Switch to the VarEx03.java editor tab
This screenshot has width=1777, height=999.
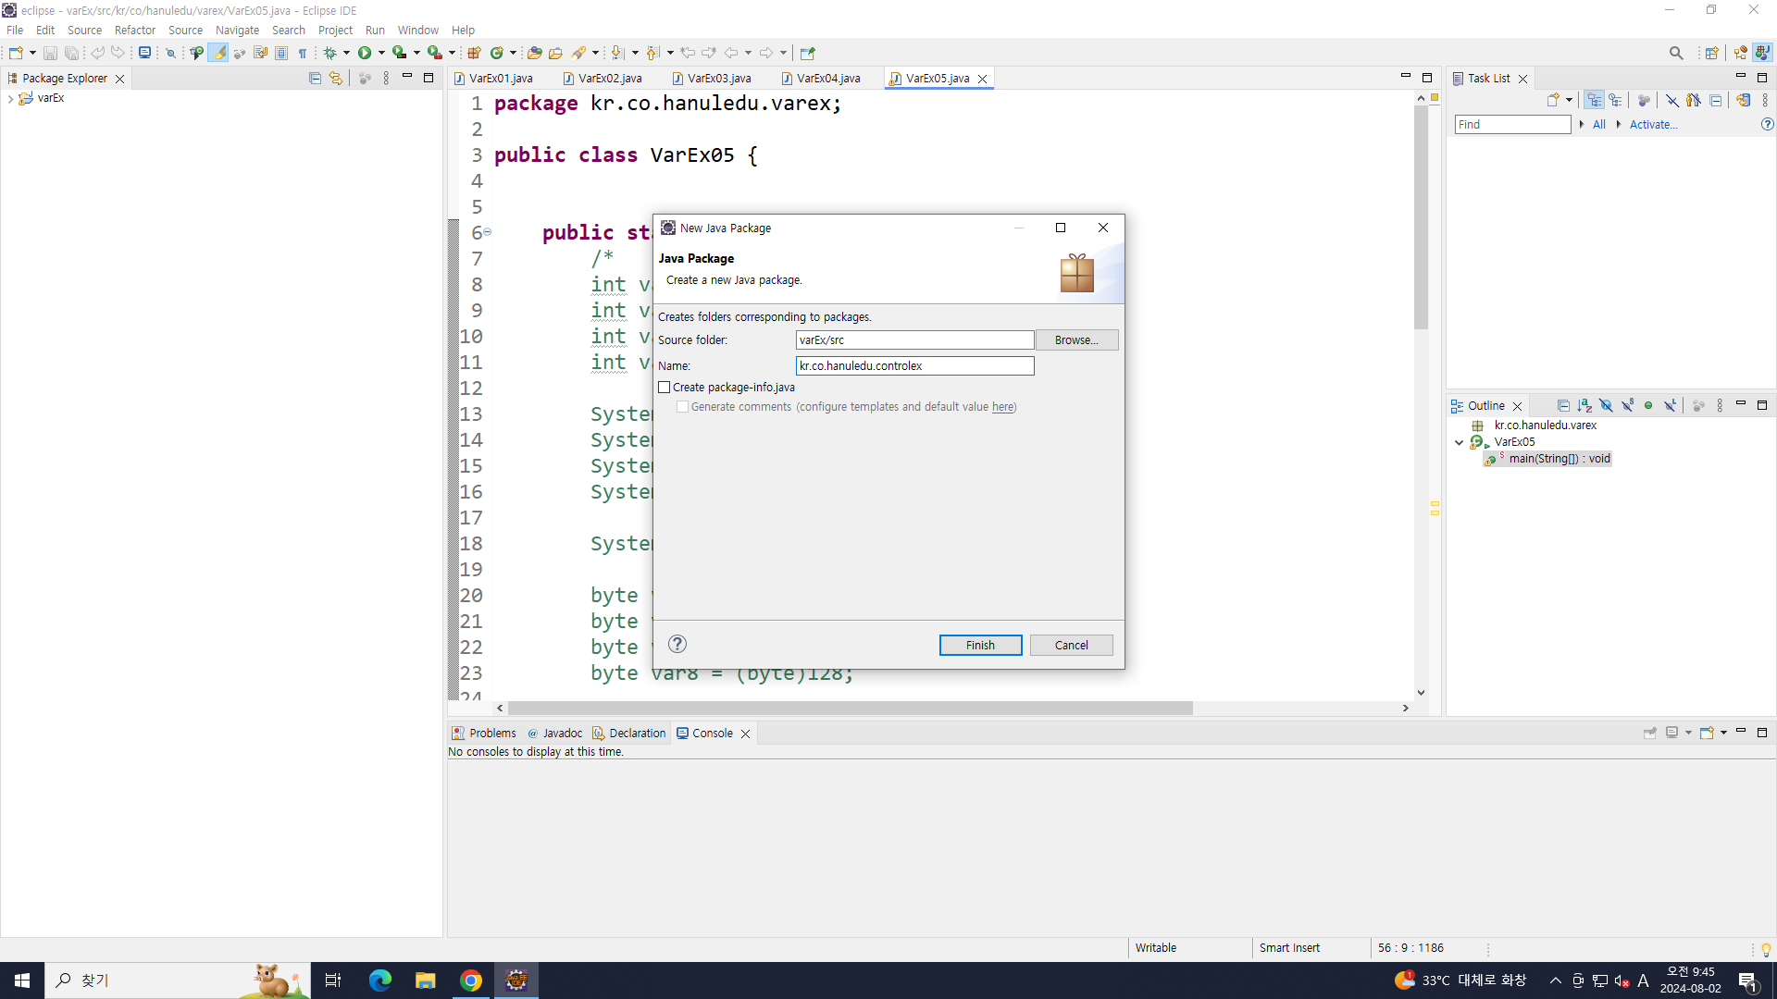point(718,79)
